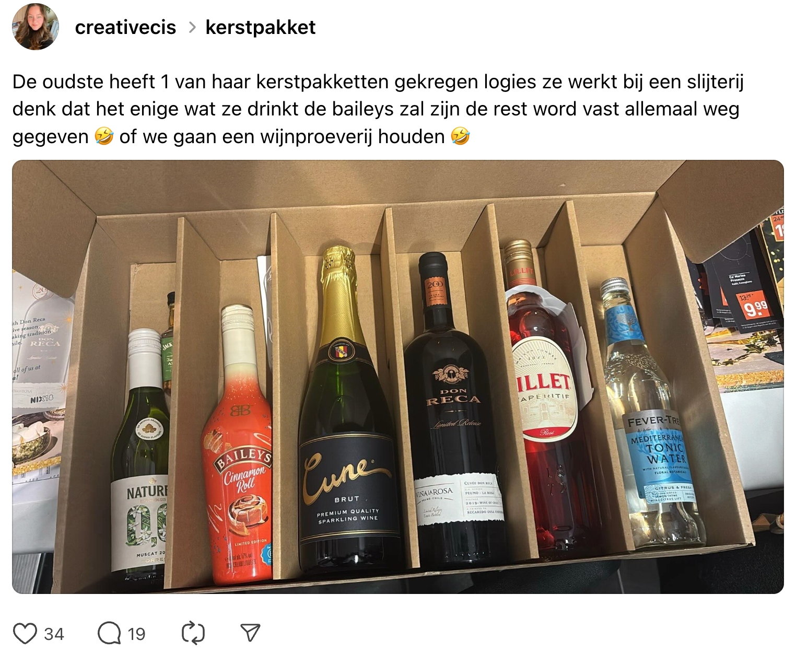Click the 9.99 price tag in photo
The height and width of the screenshot is (653, 796).
tap(755, 308)
